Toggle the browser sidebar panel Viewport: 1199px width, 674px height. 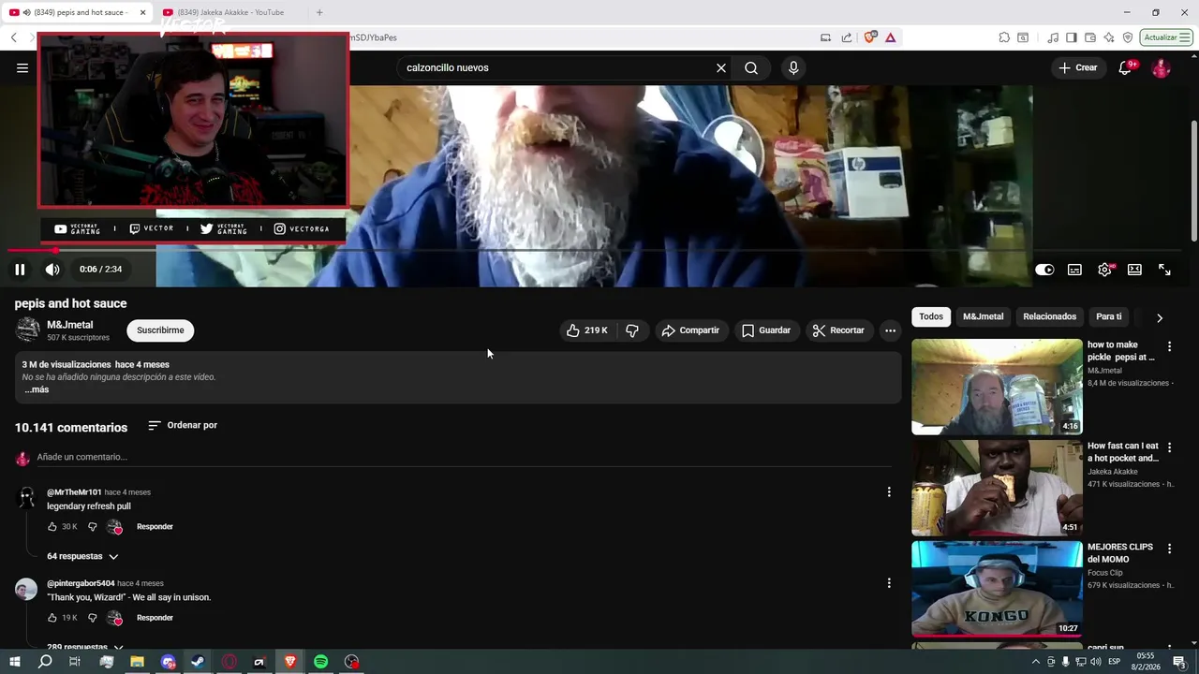click(x=1072, y=37)
